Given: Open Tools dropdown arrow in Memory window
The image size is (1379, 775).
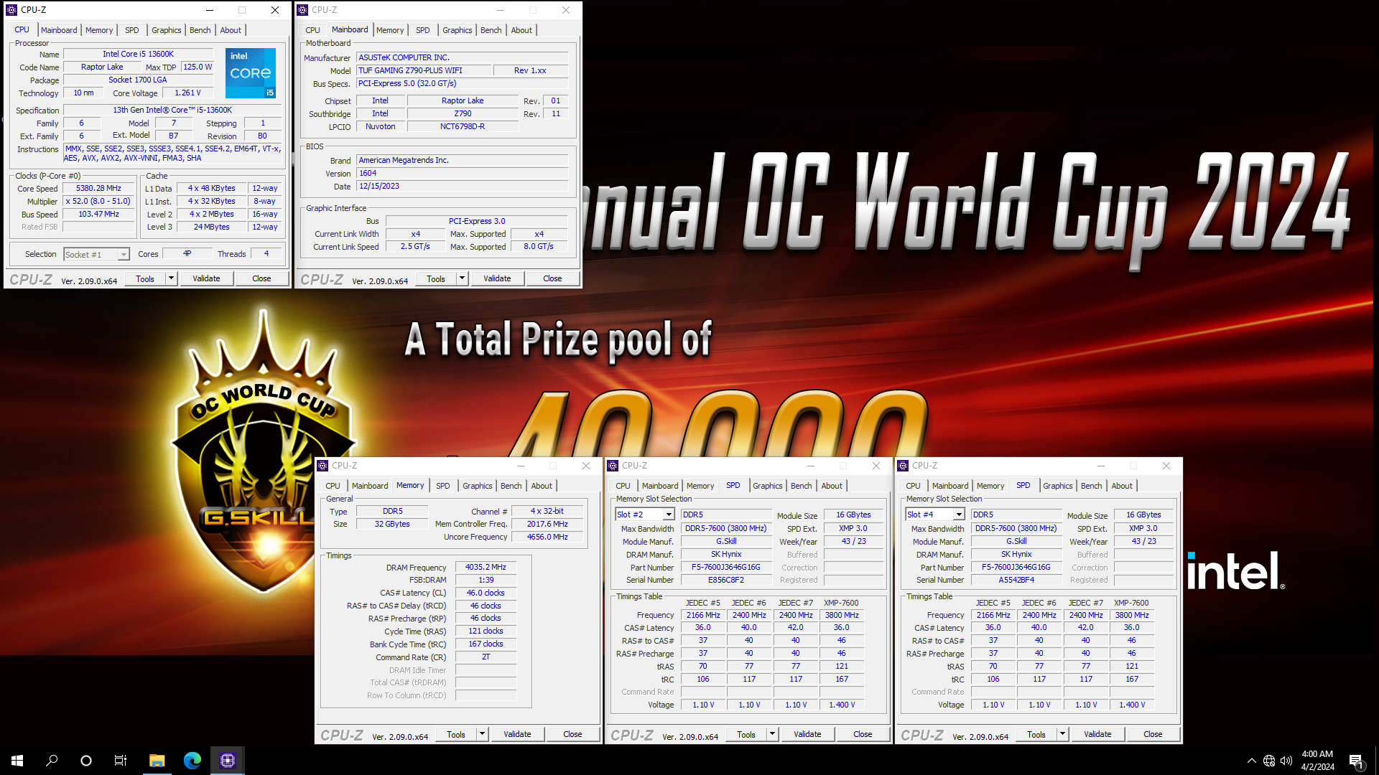Looking at the screenshot, I should tap(482, 734).
